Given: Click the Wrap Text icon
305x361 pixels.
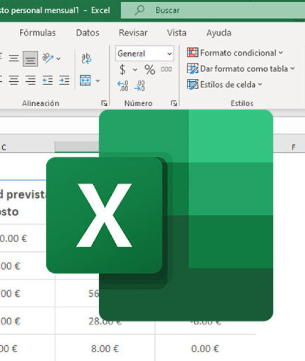Looking at the screenshot, I should point(86,59).
